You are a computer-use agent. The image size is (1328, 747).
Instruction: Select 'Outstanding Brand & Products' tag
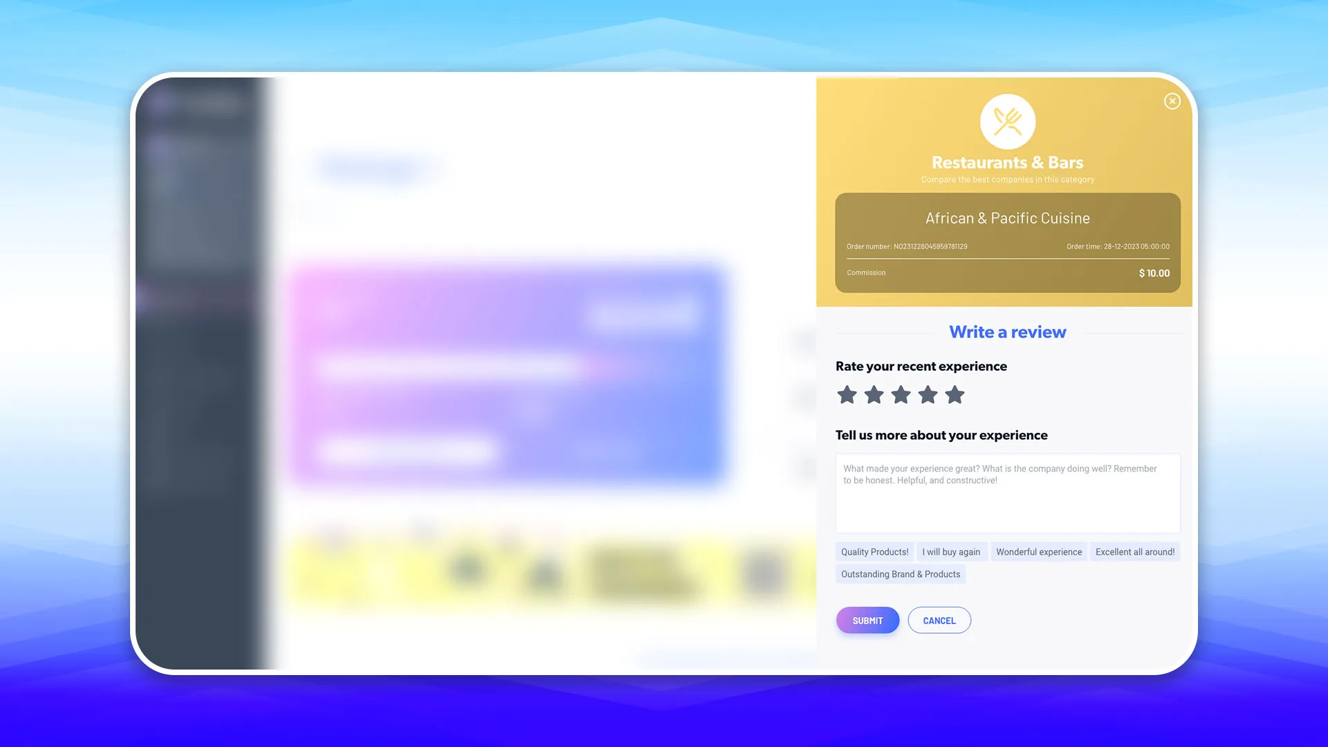click(x=901, y=575)
